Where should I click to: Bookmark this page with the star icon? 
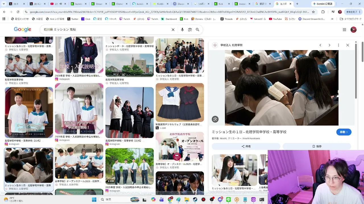[x=313, y=12]
